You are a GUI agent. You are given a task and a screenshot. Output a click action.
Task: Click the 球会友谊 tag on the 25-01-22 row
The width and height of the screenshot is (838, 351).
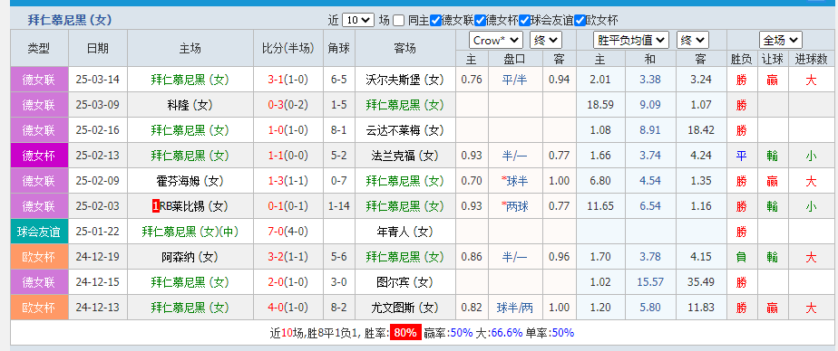click(39, 232)
